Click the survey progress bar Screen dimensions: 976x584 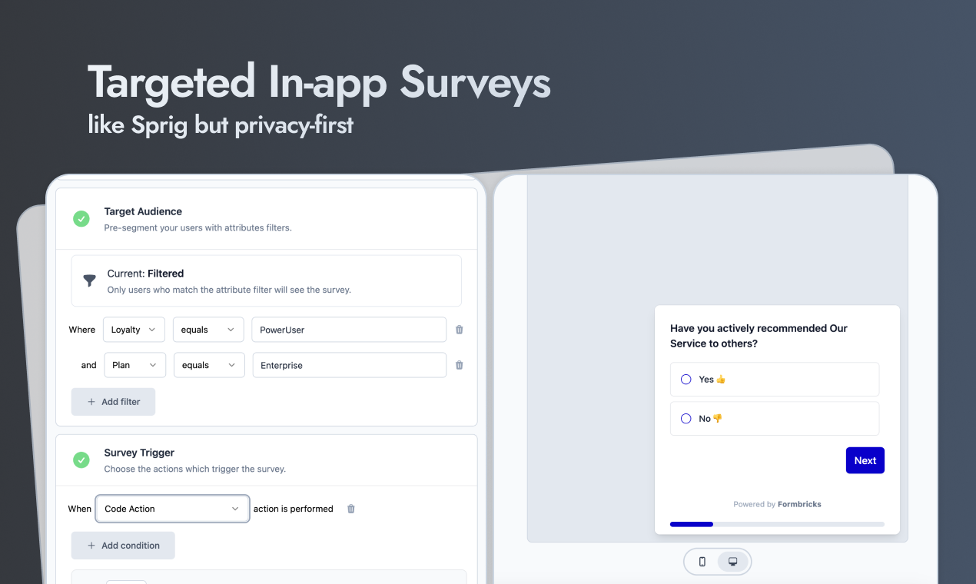pos(777,524)
